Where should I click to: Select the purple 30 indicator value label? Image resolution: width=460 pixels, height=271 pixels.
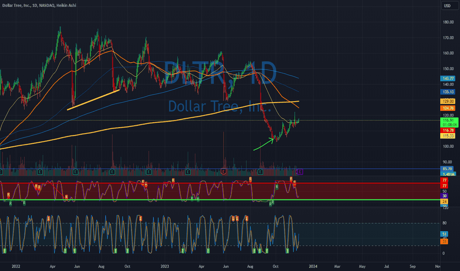click(444, 196)
